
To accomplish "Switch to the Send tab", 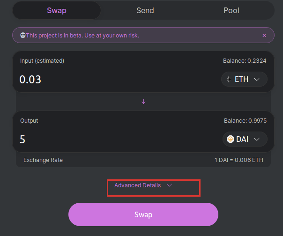I will (145, 10).
